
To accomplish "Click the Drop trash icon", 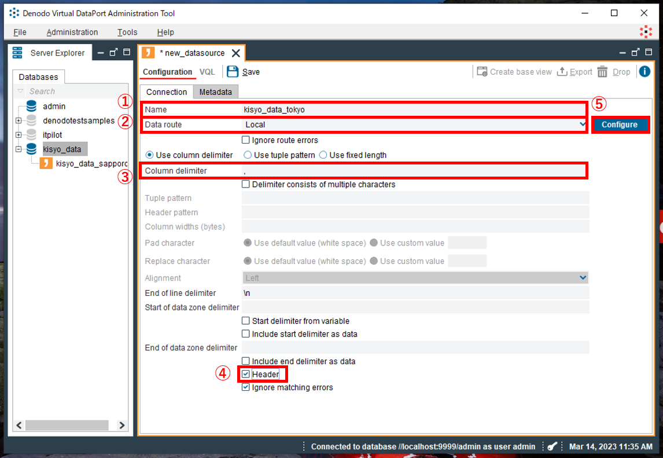I will pyautogui.click(x=602, y=71).
